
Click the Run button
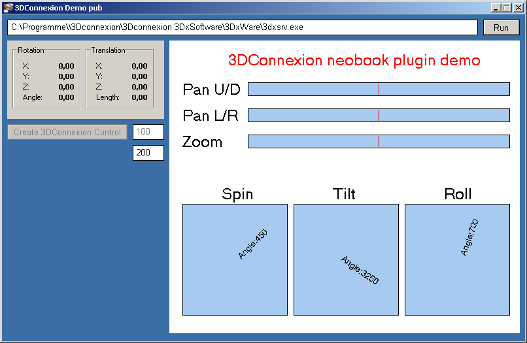[501, 27]
